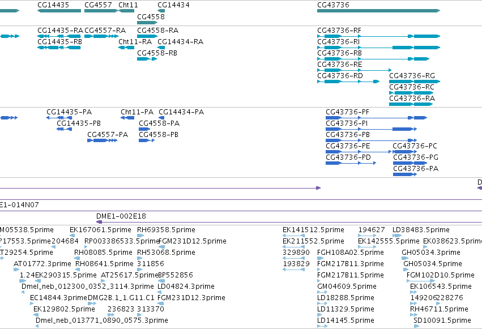The height and width of the screenshot is (329, 482).
Task: Select transcript CG43736-RC
Action: (411, 93)
